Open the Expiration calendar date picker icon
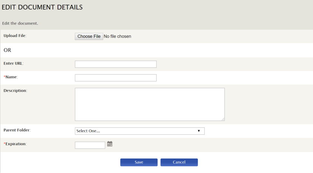Image resolution: width=313 pixels, height=173 pixels. pyautogui.click(x=110, y=144)
